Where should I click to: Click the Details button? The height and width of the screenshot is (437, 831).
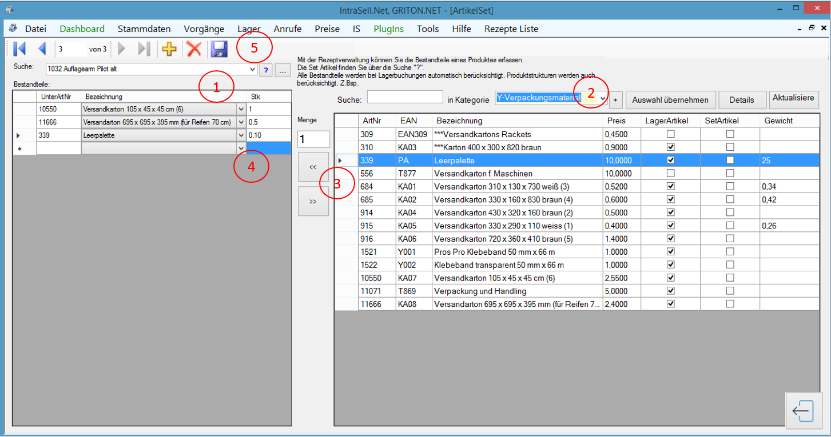pos(742,99)
